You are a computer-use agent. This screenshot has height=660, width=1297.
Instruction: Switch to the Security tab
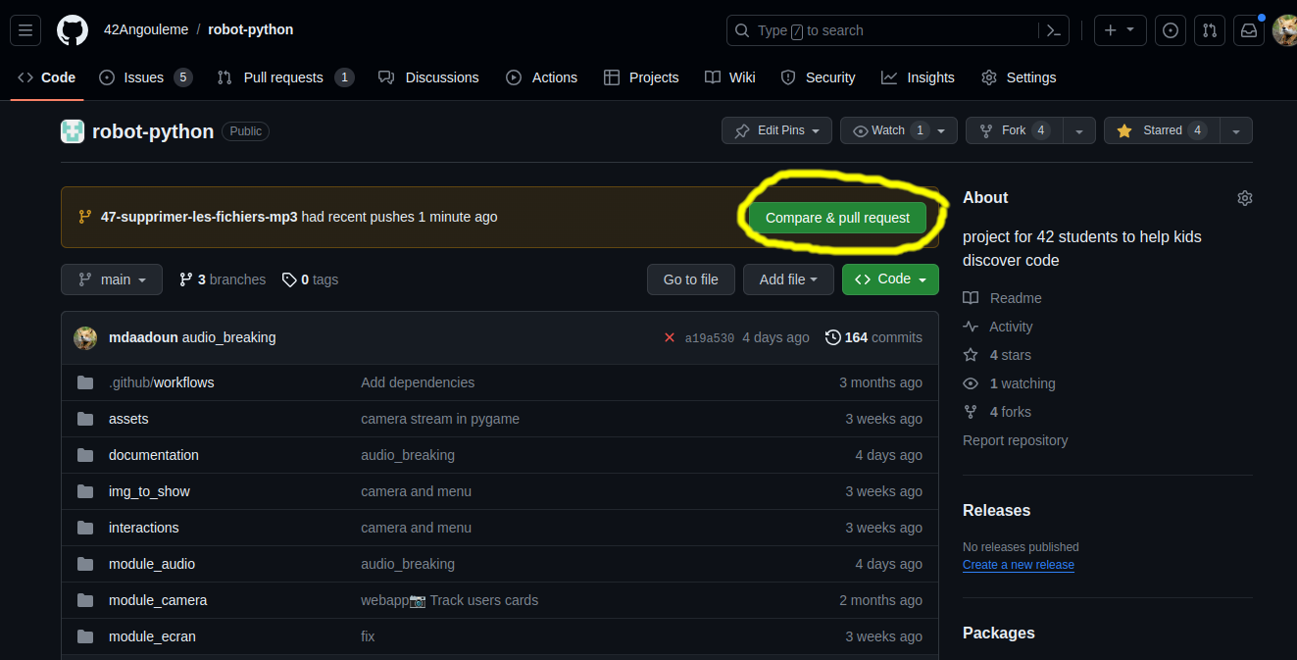click(x=818, y=77)
